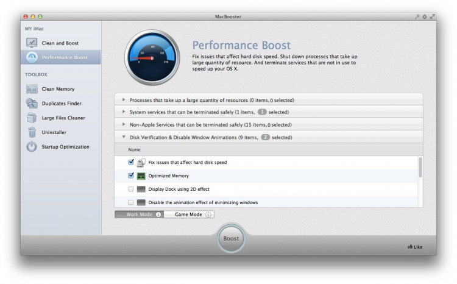Switch to Work Mode tab
This screenshot has width=457, height=284.
140,215
